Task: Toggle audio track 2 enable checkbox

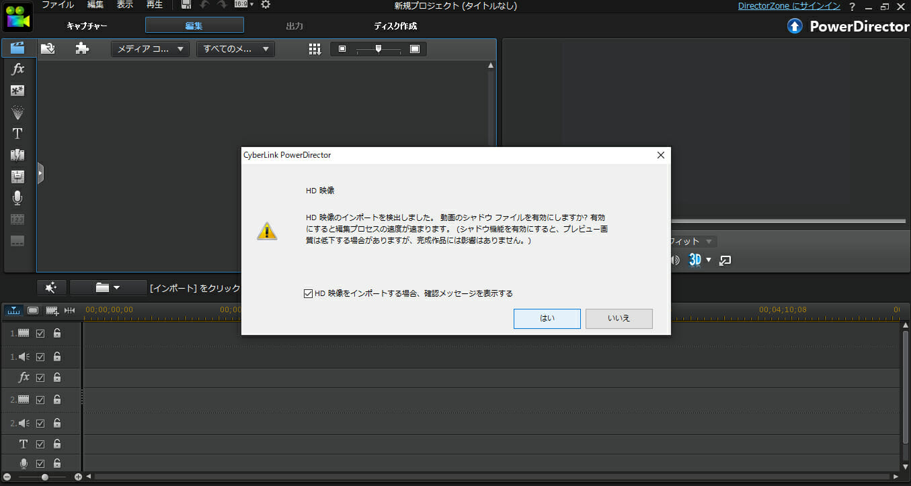Action: click(x=40, y=423)
